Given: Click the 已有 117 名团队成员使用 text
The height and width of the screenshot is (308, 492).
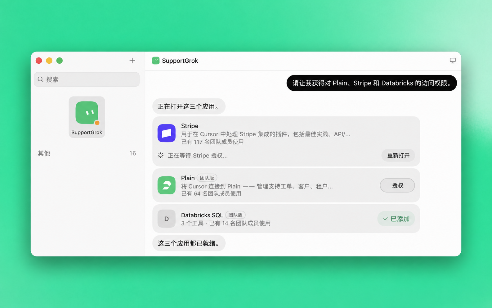Looking at the screenshot, I should [212, 142].
